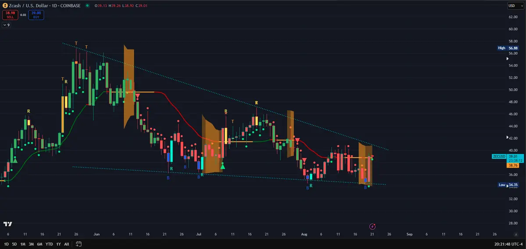
Task: Select the YTD time range
Action: 49,244
